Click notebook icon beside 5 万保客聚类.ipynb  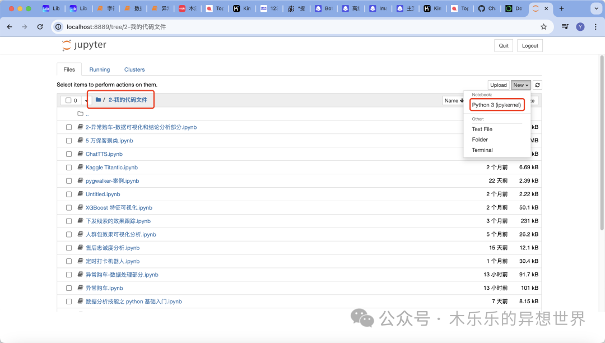pos(80,140)
